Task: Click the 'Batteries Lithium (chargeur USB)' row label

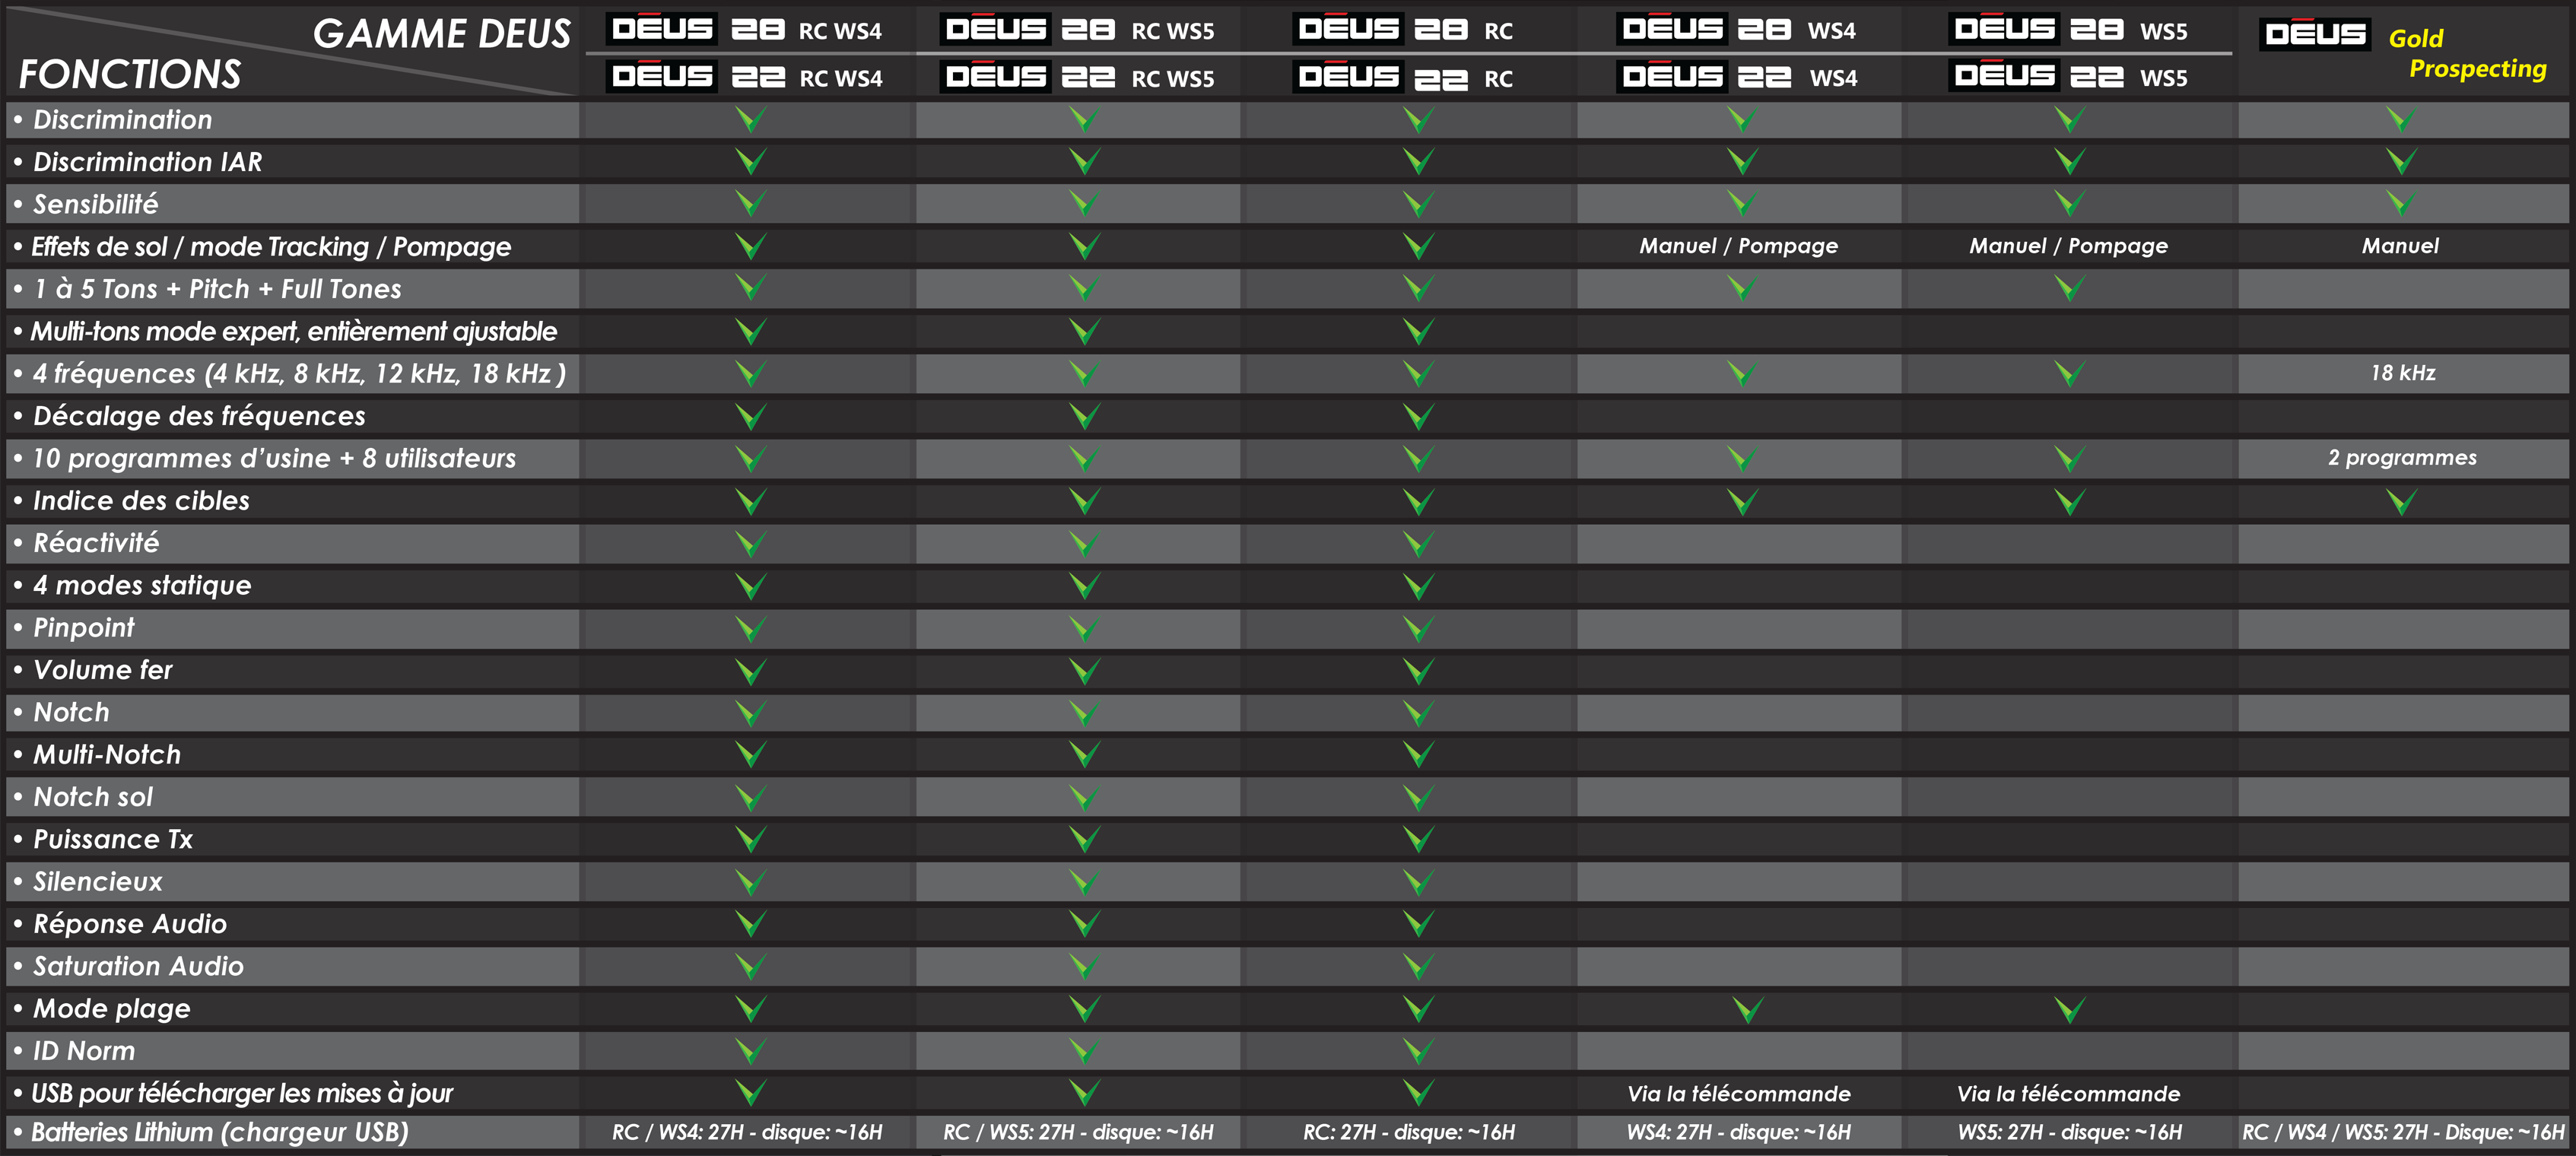Action: [220, 1132]
